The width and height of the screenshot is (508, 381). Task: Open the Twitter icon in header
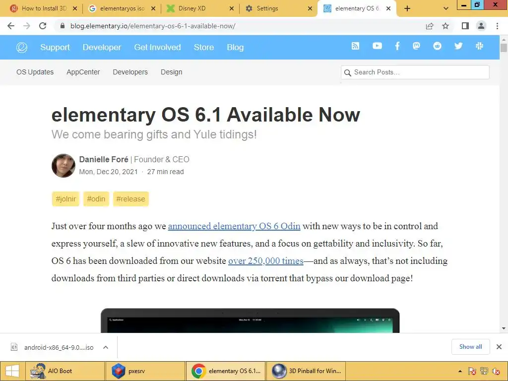[458, 46]
